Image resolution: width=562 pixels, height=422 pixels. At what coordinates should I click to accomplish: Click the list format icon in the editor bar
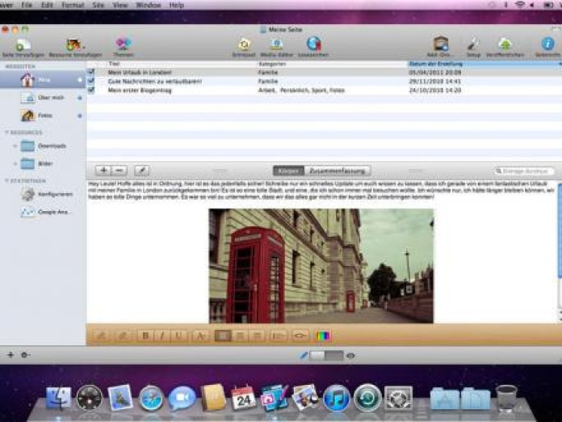click(278, 335)
